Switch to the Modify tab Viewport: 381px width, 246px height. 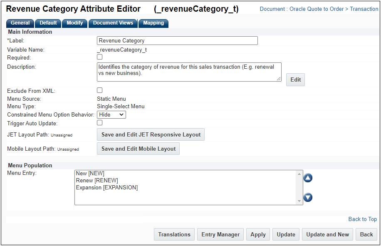(74, 23)
